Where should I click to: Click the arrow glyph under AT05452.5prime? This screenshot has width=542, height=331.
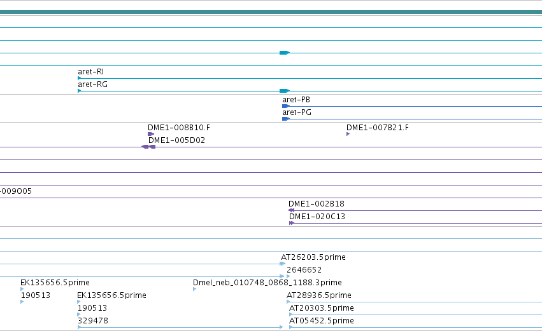(290, 327)
